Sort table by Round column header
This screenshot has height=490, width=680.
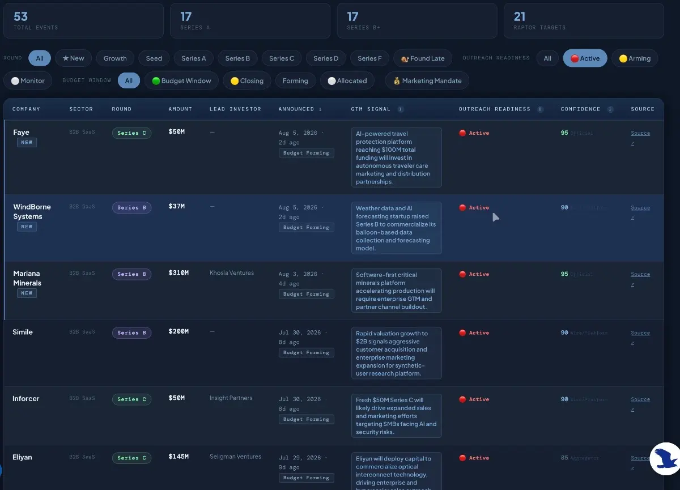122,109
